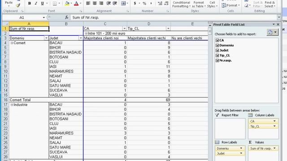The image size is (287, 161).
Task: Open Format as Table menu
Action: pos(199,4)
